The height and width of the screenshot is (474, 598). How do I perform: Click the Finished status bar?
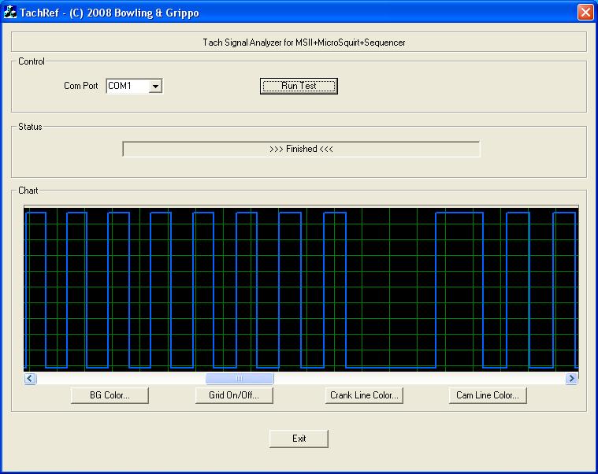coord(301,149)
